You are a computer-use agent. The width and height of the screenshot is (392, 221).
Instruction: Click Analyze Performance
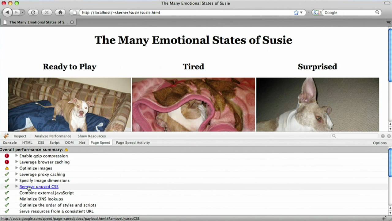[53, 136]
